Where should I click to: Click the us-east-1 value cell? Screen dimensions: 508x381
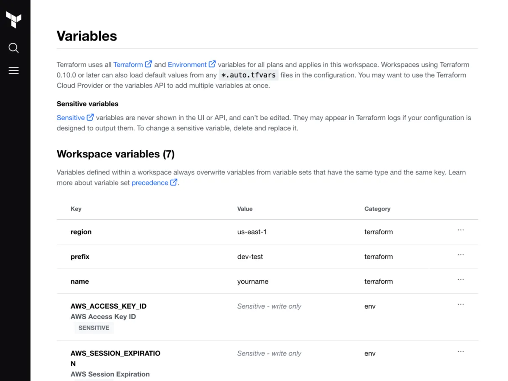[252, 232]
